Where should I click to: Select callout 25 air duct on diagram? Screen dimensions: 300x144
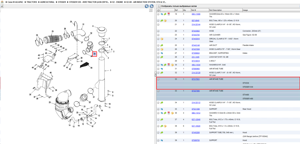pyautogui.click(x=52, y=31)
